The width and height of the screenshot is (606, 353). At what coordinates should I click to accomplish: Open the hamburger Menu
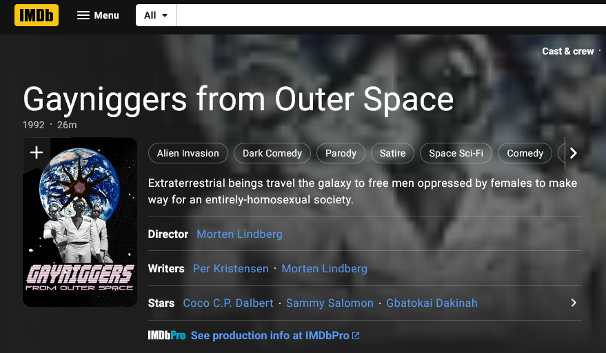point(98,15)
